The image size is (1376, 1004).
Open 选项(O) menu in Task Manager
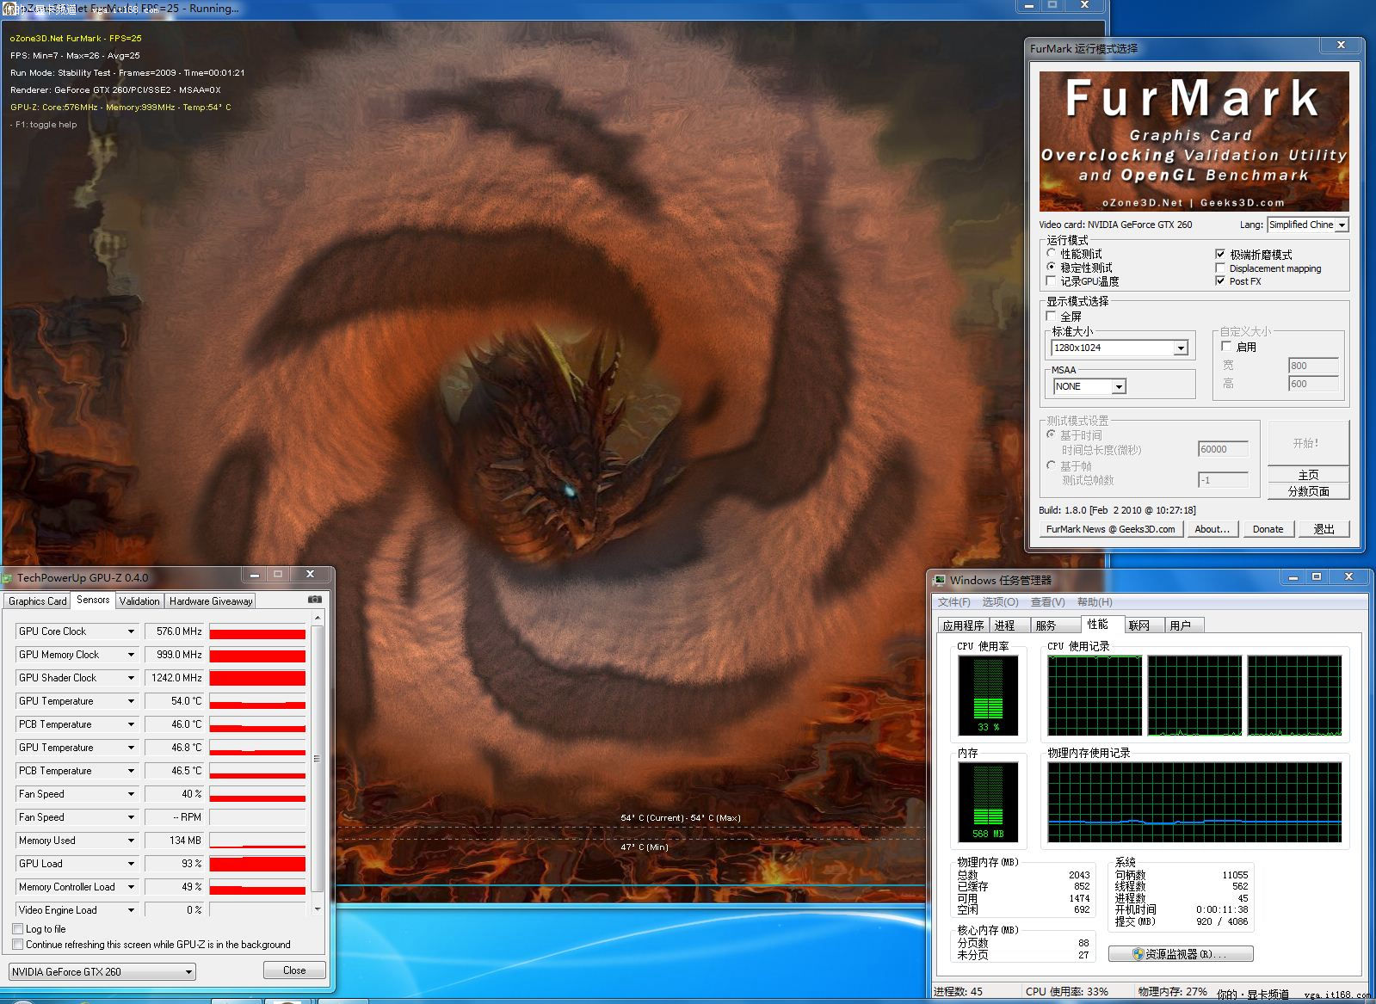pos(1000,602)
